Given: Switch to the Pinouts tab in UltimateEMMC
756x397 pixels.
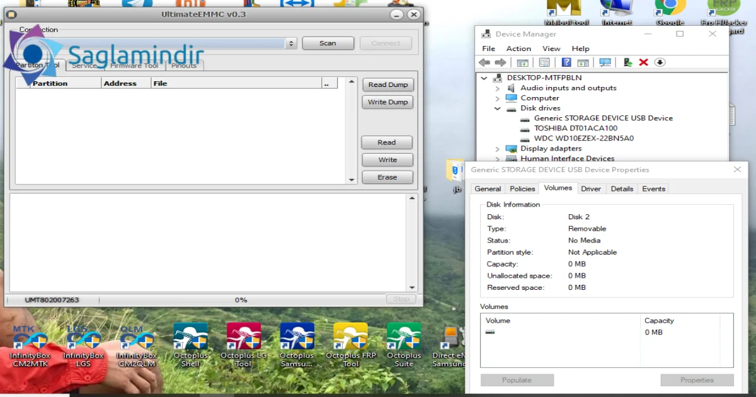Looking at the screenshot, I should tap(184, 66).
